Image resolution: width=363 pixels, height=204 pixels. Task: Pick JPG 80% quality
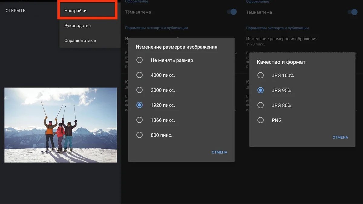[x=260, y=105]
